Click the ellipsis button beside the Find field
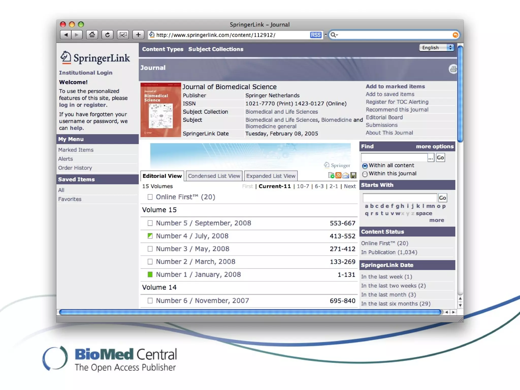 (x=431, y=158)
